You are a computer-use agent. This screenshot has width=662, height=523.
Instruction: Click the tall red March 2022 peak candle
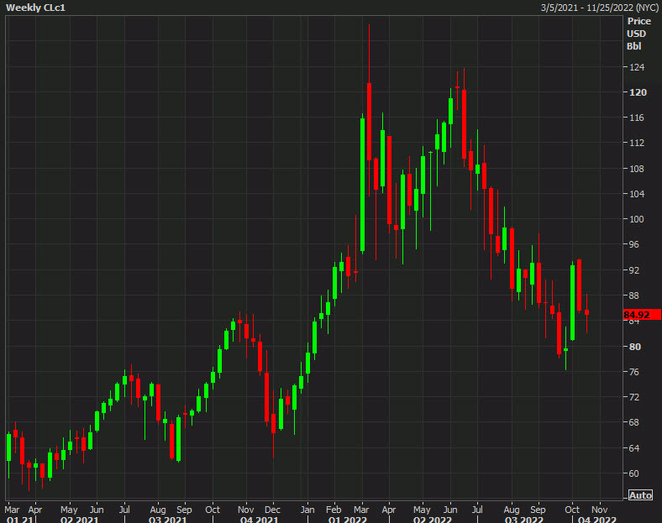pos(369,122)
